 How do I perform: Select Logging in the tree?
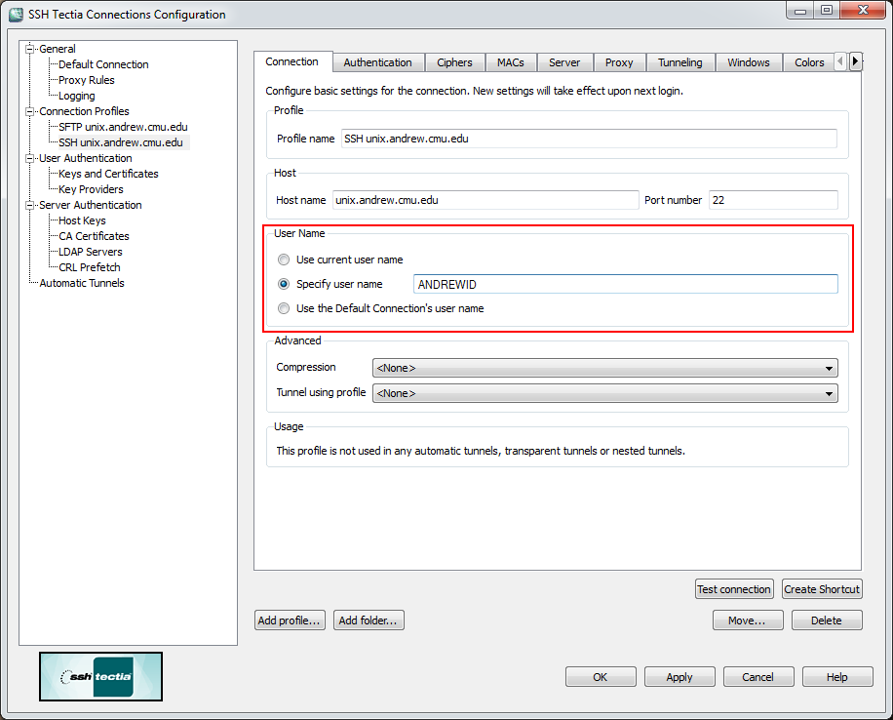pos(77,96)
